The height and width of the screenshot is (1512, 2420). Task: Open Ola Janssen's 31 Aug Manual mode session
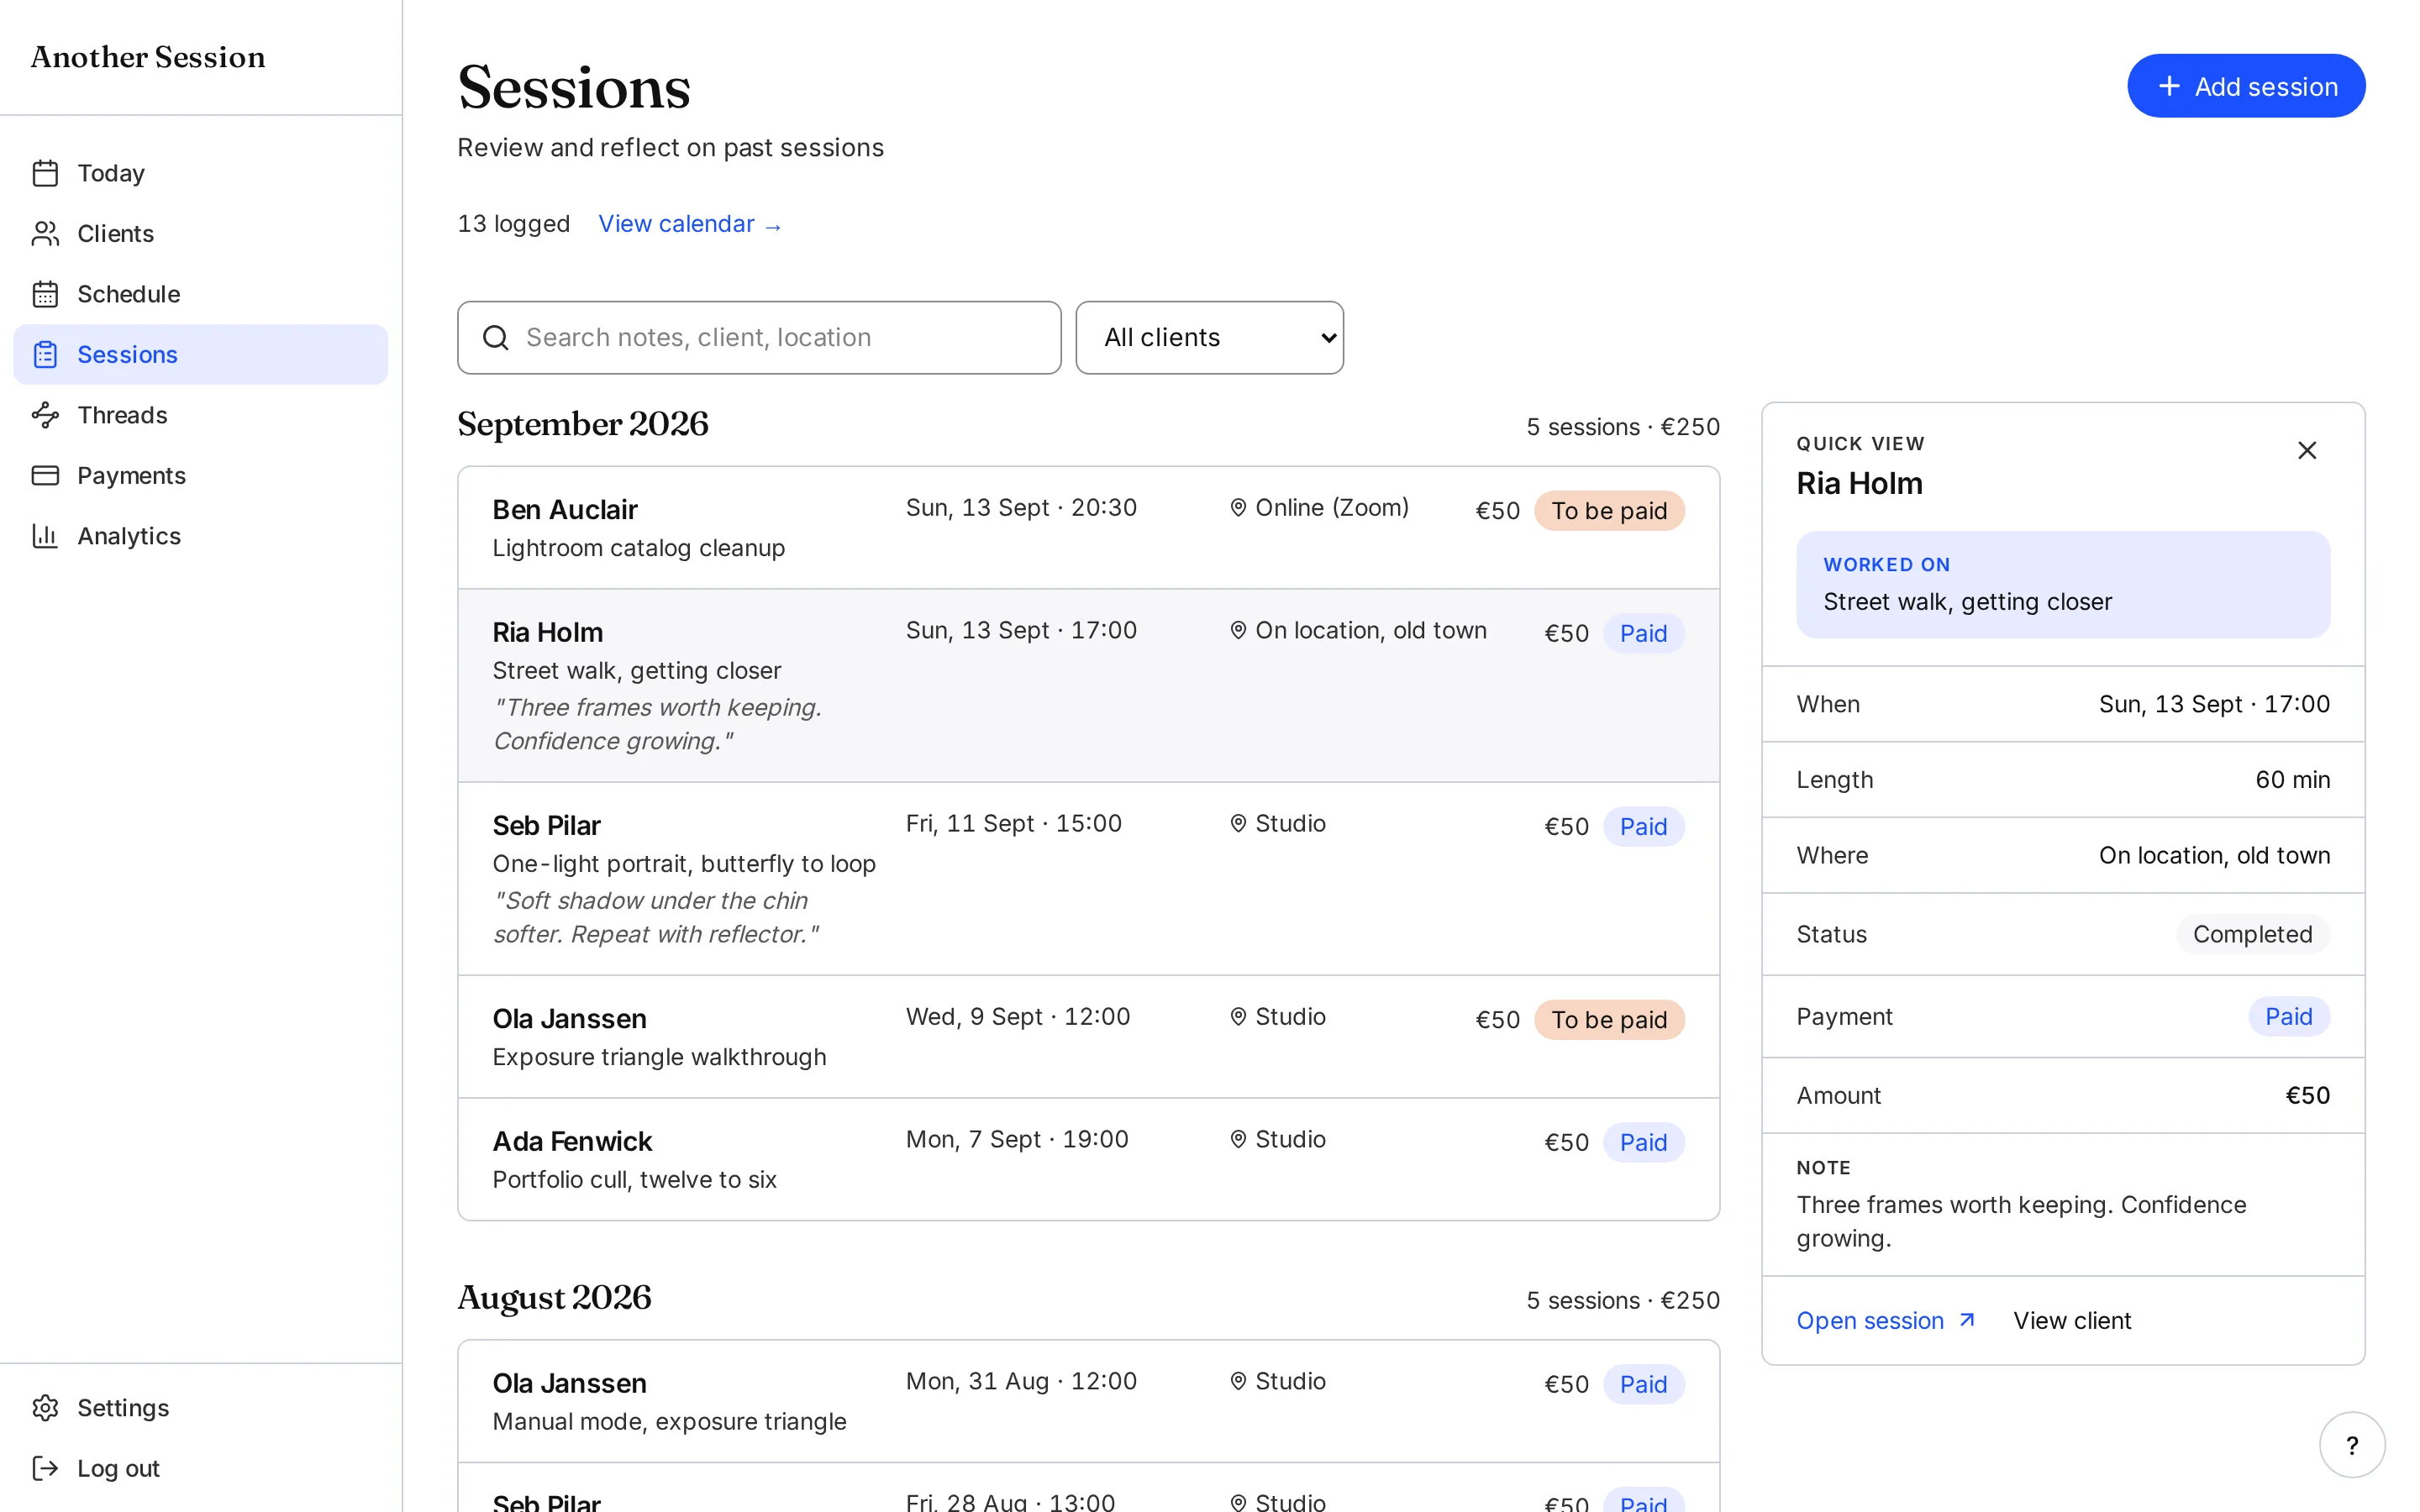point(1088,1402)
